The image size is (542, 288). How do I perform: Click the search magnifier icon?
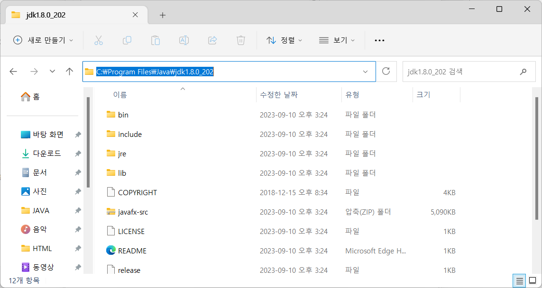(523, 72)
